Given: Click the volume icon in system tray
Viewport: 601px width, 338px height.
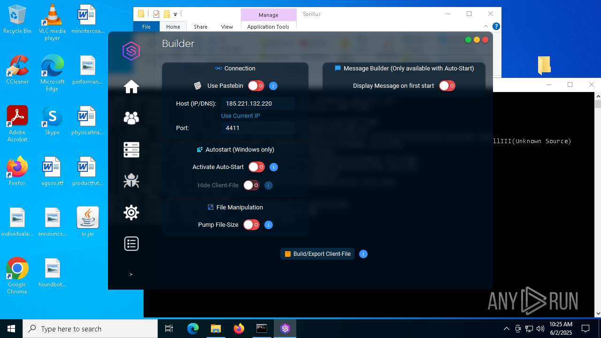Looking at the screenshot, I should 540,329.
